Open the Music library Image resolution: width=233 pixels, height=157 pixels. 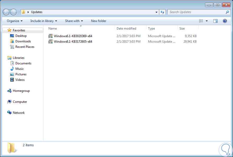[19, 69]
